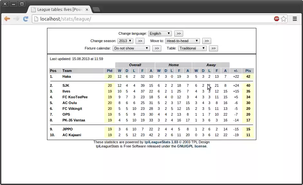The width and height of the screenshot is (303, 185).
Task: Apply table selection with >> button
Action: [213, 48]
